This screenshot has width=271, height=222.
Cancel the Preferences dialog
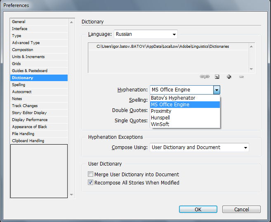241,209
